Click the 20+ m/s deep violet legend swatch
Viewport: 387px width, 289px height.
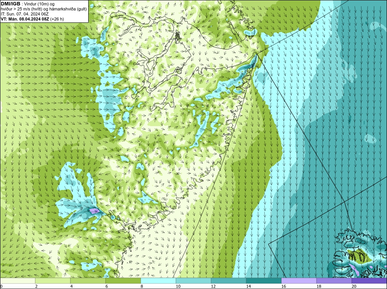pos(369,281)
